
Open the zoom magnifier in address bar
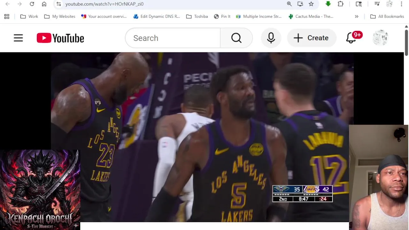coord(289,4)
